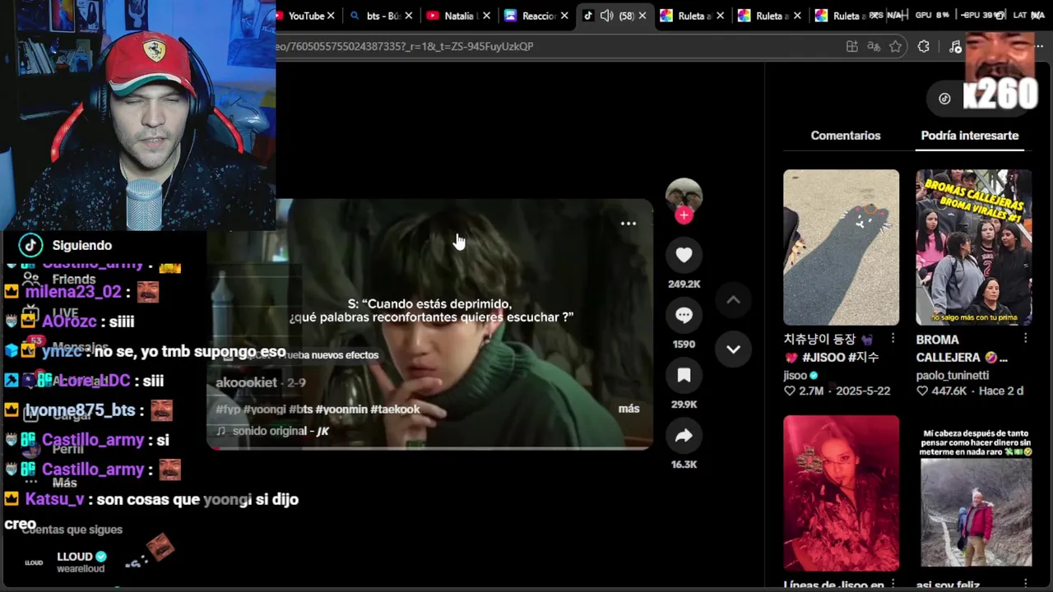Click the 447.6K likes count
Viewport: 1053px width, 592px height.
(x=949, y=391)
